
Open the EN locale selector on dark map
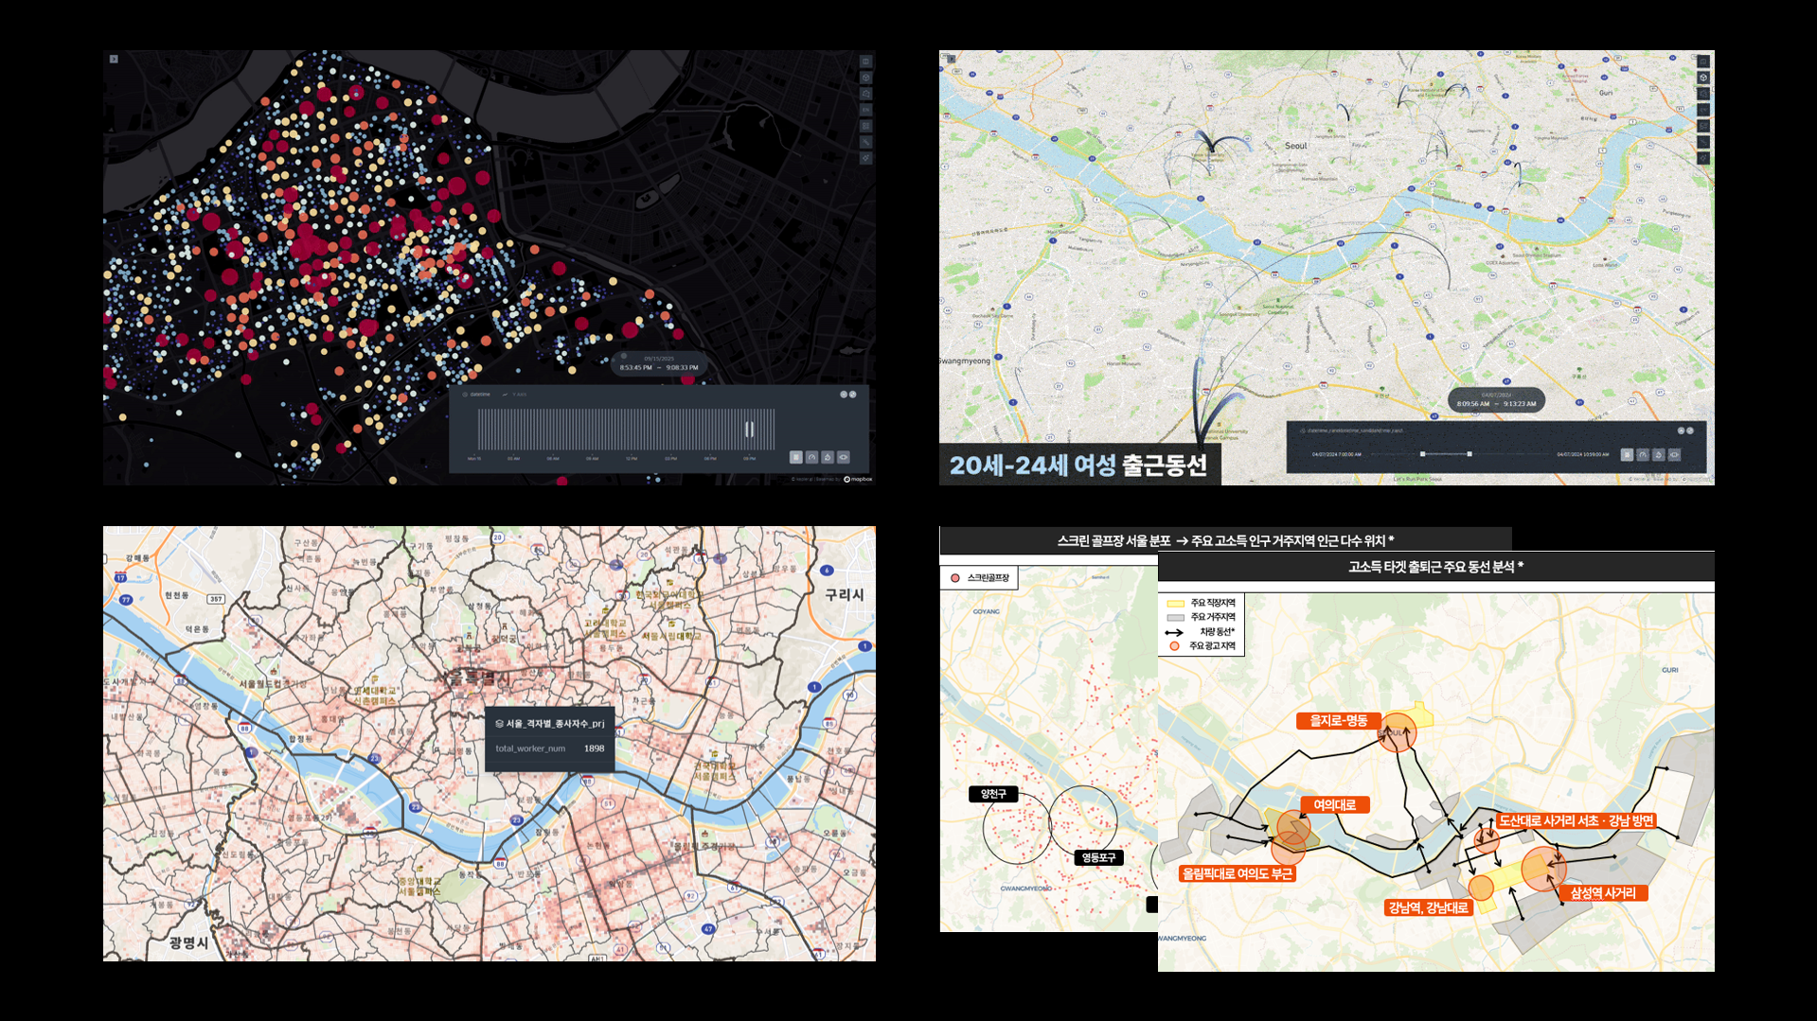[865, 110]
